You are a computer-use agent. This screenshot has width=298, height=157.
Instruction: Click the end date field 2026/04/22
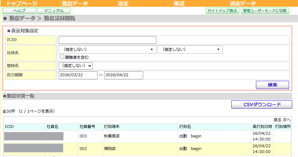(x=124, y=75)
